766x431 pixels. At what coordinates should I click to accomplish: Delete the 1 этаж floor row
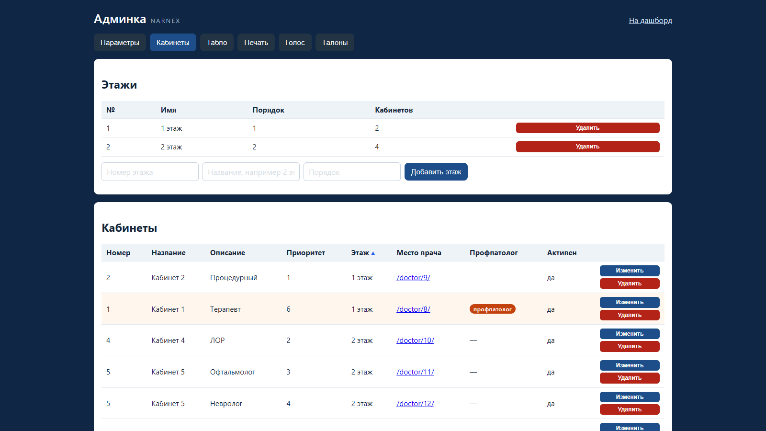click(587, 128)
